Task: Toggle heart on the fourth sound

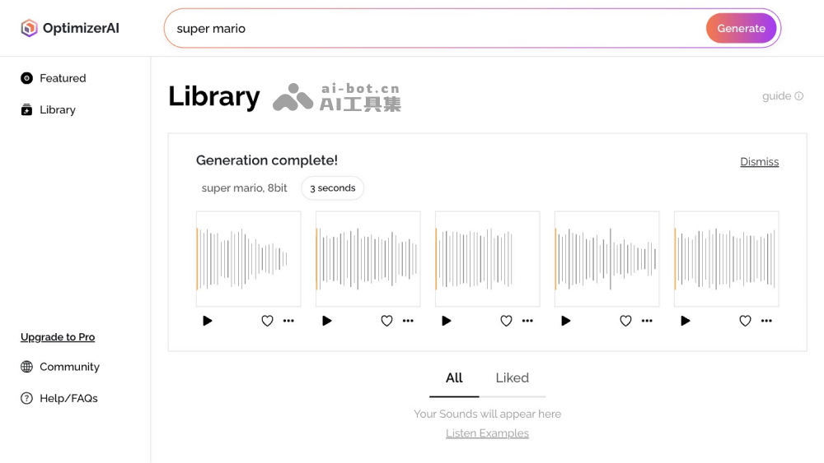Action: tap(625, 322)
